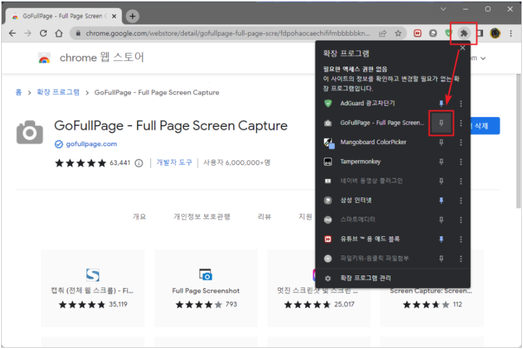Open the Extensions puzzle icon in toolbar
Viewport: 523px width, 349px height.
(x=464, y=33)
